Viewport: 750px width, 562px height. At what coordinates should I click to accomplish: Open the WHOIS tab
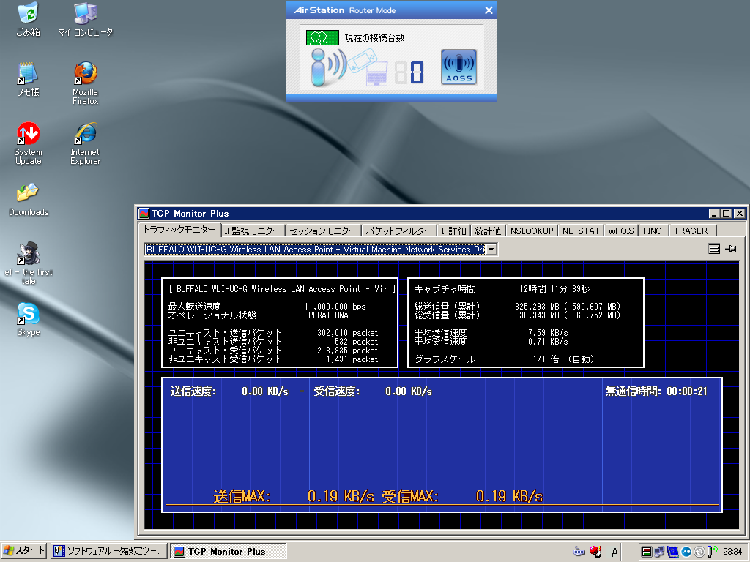[x=621, y=231]
